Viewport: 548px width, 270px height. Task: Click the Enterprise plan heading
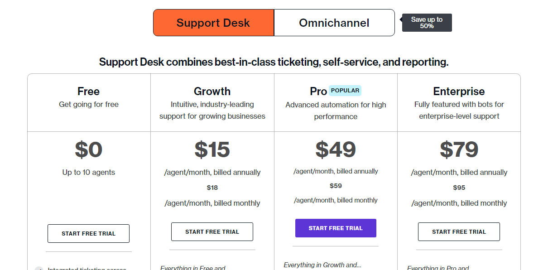459,91
